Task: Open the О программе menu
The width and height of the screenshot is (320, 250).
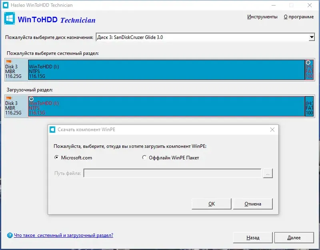Action: (x=298, y=17)
